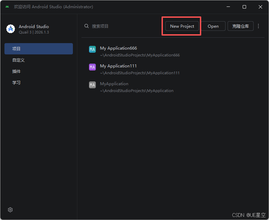Screen dimensions: 269x220
Task: Close the Android Studio welcome window
Action: click(x=260, y=7)
